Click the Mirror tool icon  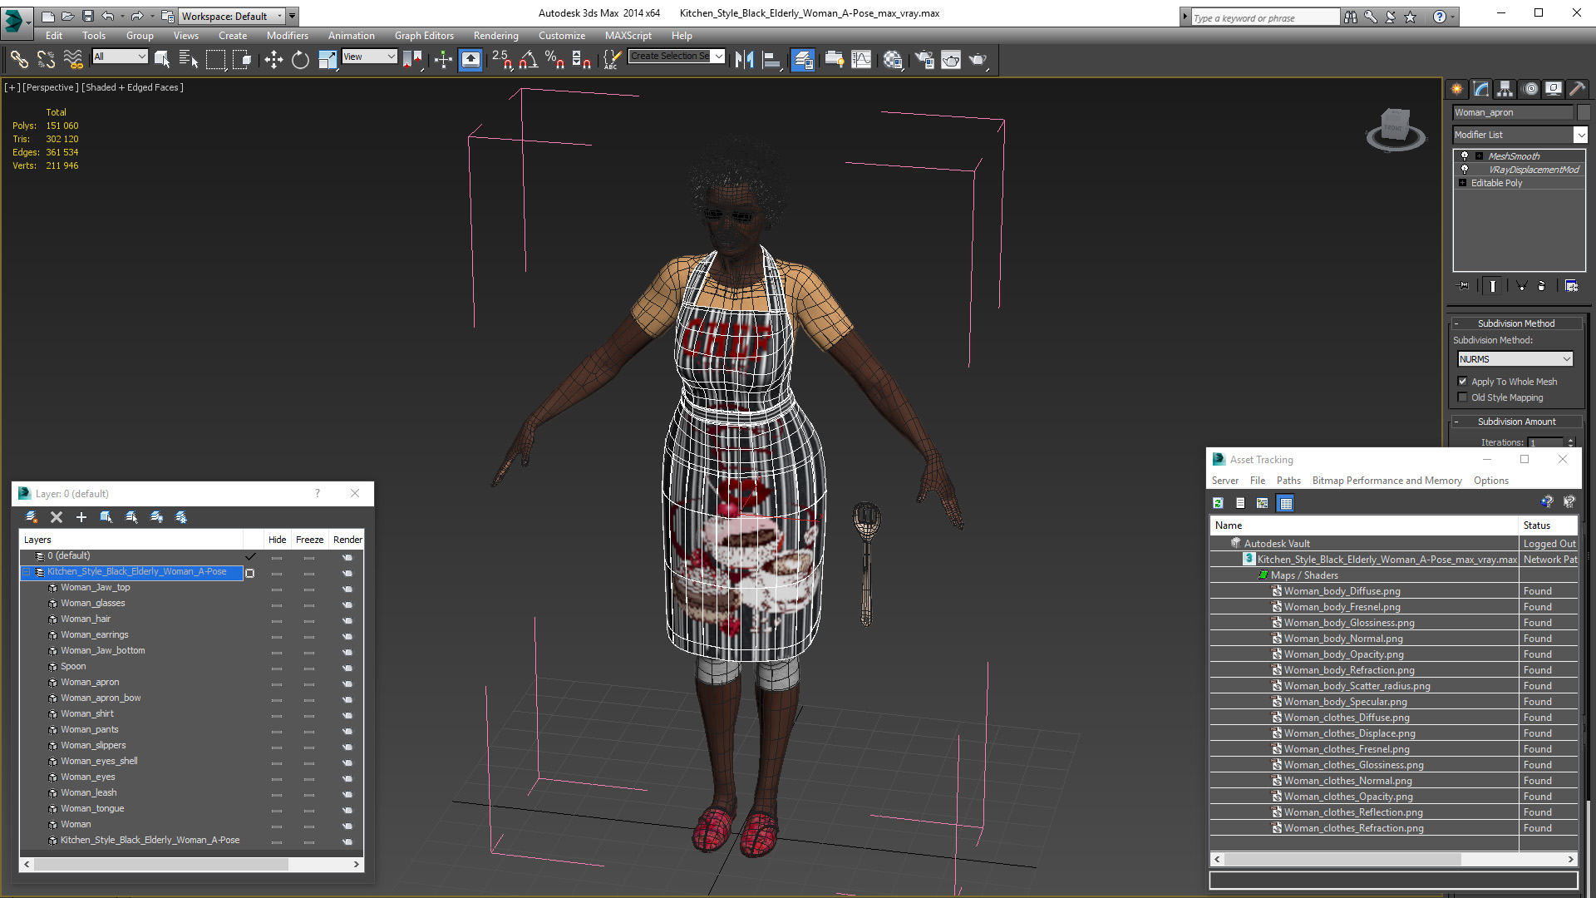point(744,59)
